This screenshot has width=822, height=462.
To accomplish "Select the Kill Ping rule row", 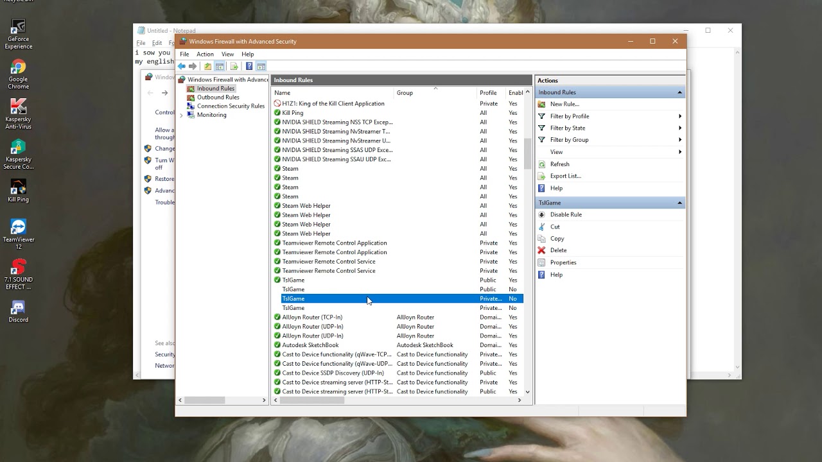I will coord(398,113).
